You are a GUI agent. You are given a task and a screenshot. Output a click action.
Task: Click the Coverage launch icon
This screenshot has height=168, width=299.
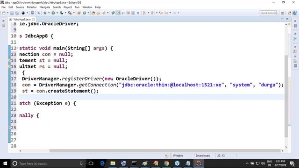(x=61, y=13)
